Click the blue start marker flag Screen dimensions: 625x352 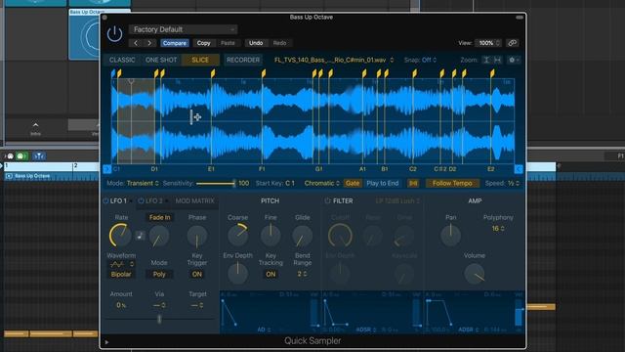point(113,73)
